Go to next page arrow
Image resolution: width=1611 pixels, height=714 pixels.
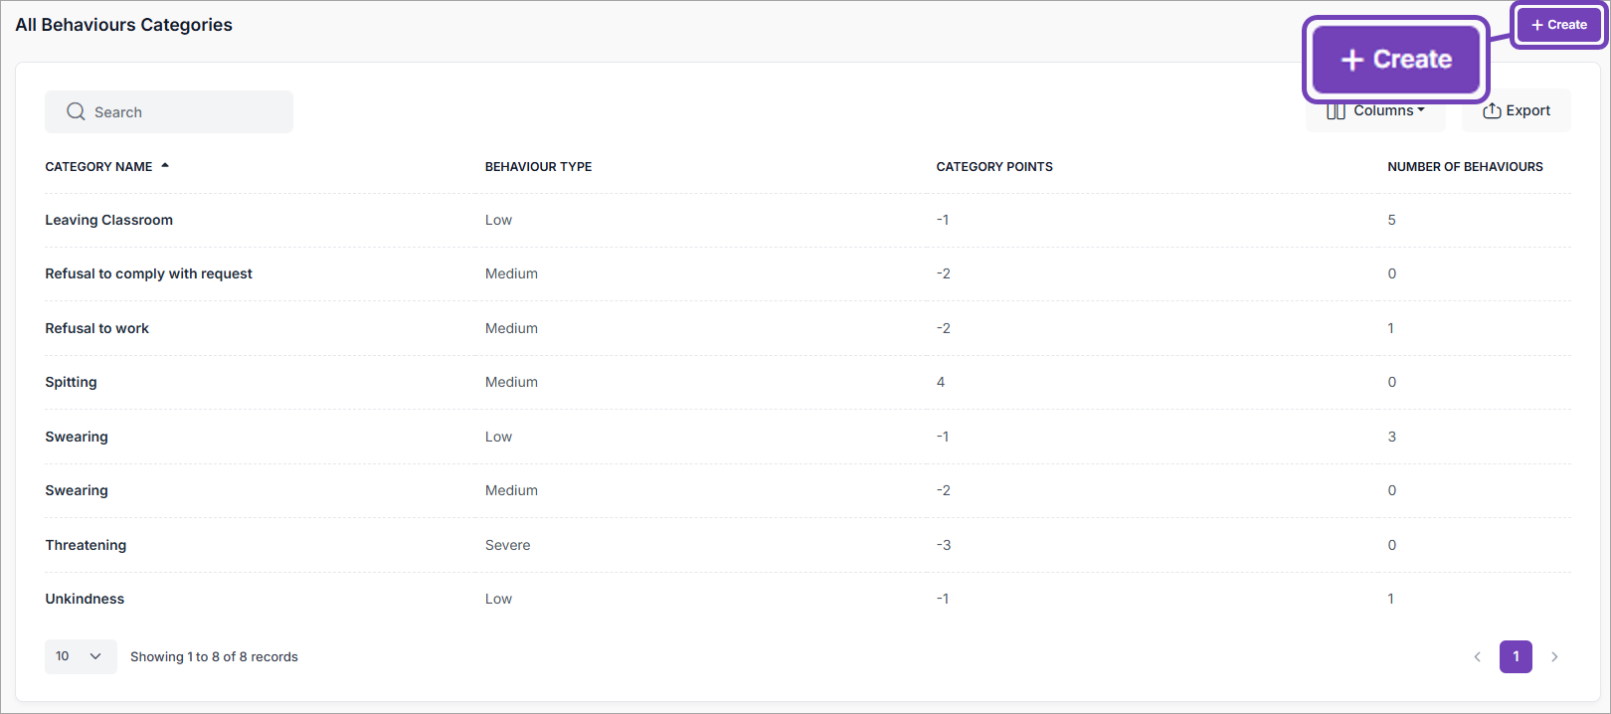[x=1554, y=656]
